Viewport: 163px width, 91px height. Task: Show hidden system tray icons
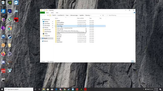click(144, 89)
